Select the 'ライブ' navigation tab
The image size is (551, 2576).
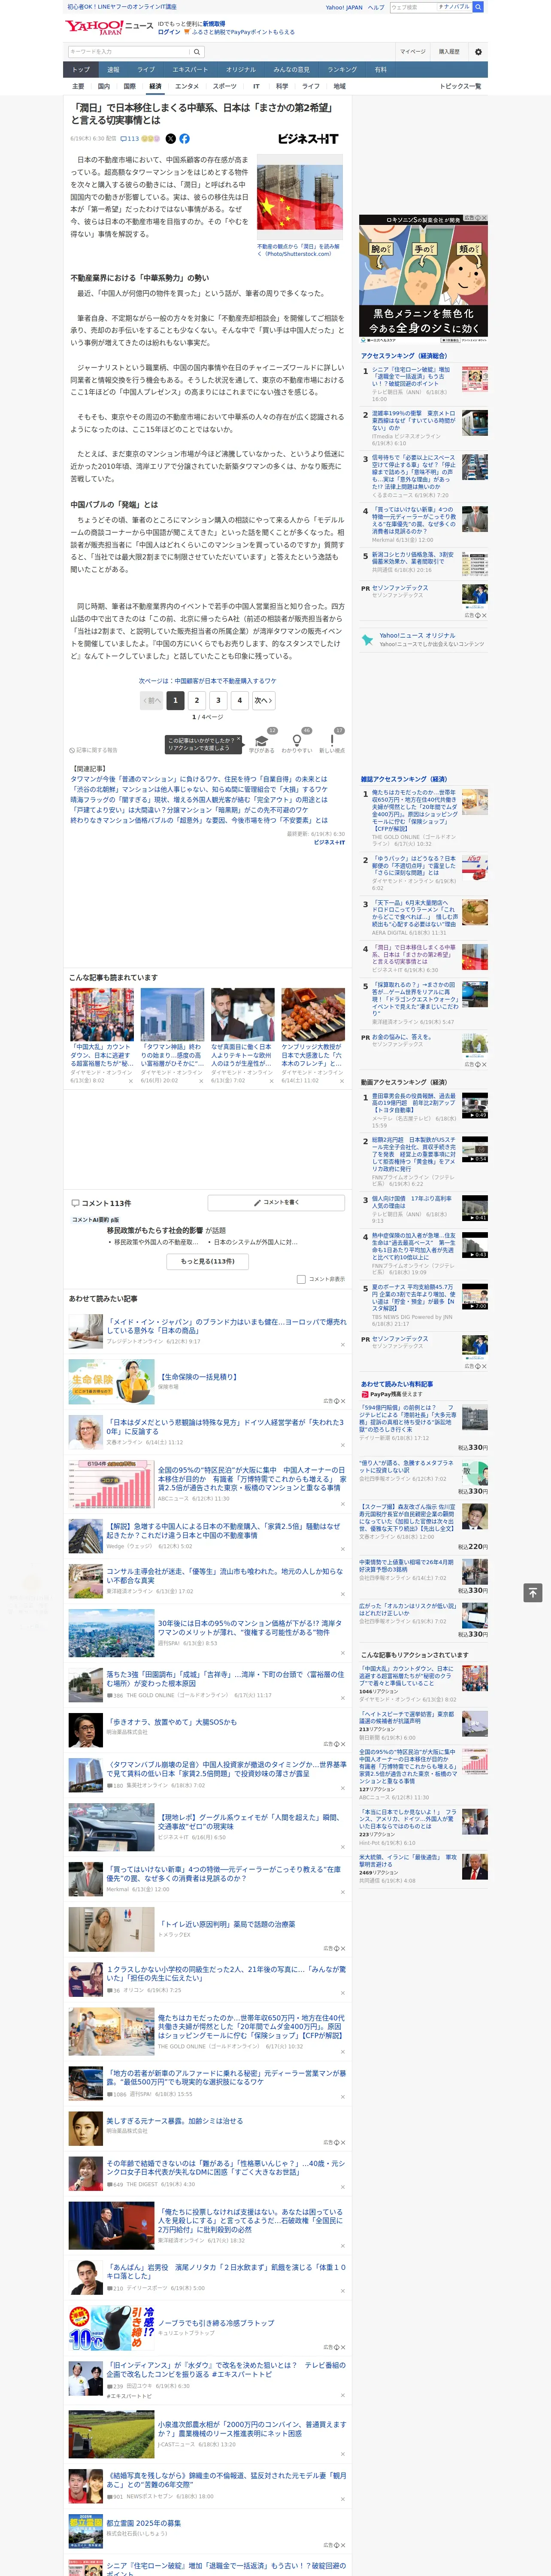click(146, 70)
